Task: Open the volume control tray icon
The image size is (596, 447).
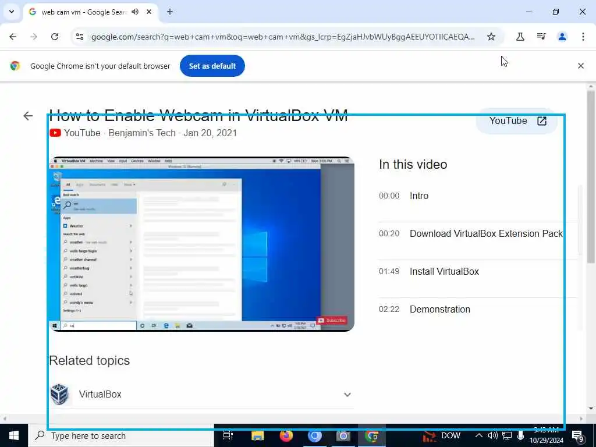Action: click(x=492, y=435)
